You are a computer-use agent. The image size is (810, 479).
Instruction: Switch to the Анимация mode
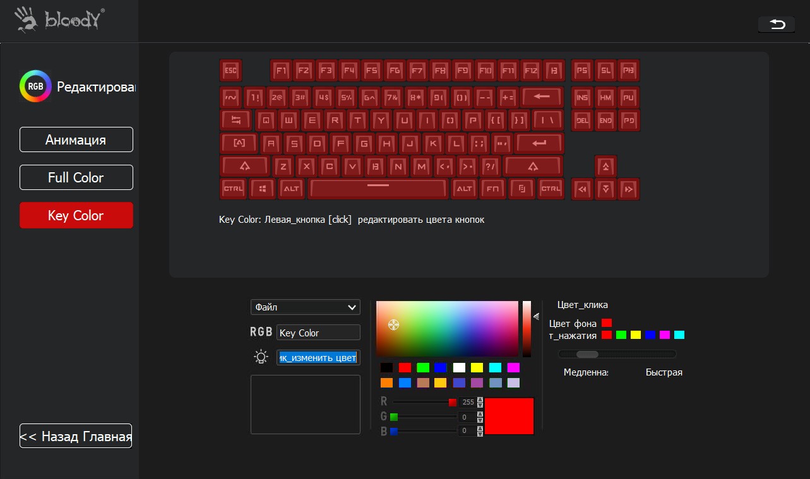tap(76, 139)
